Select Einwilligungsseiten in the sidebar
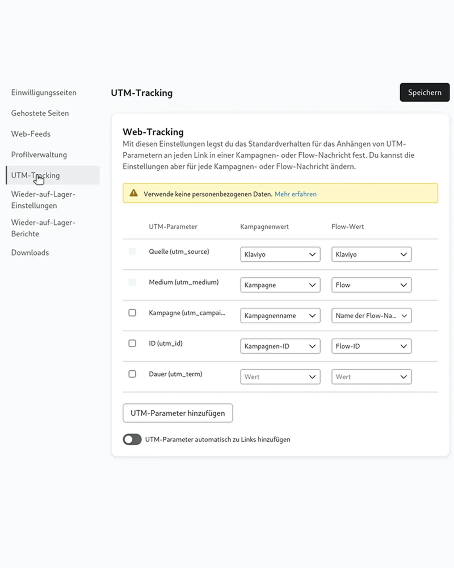 [x=44, y=92]
